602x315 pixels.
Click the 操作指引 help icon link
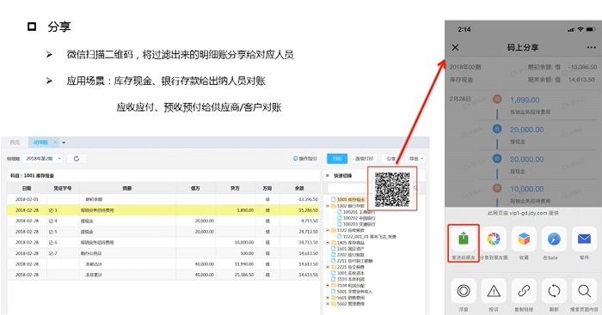[305, 159]
